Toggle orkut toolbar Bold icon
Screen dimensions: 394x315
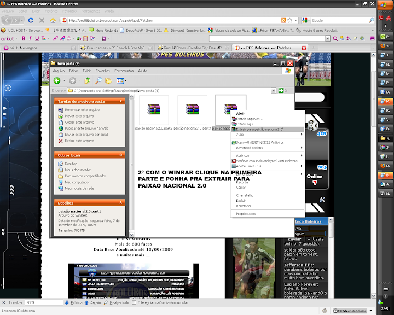pyautogui.click(x=24, y=38)
